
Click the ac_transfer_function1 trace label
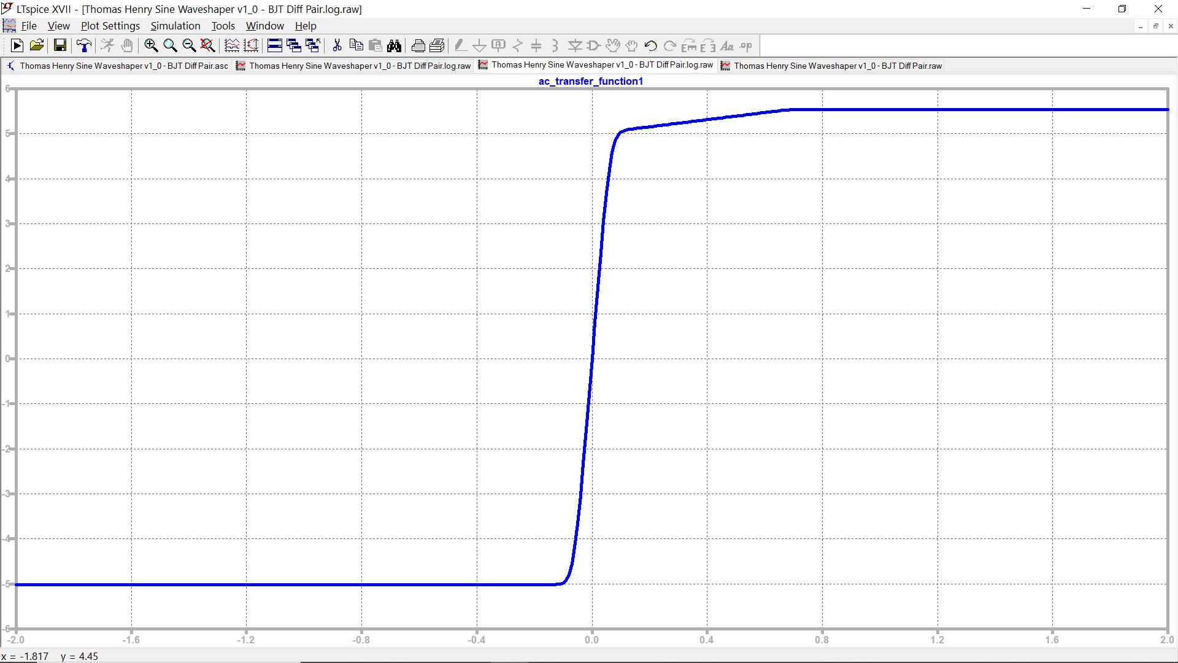click(590, 81)
